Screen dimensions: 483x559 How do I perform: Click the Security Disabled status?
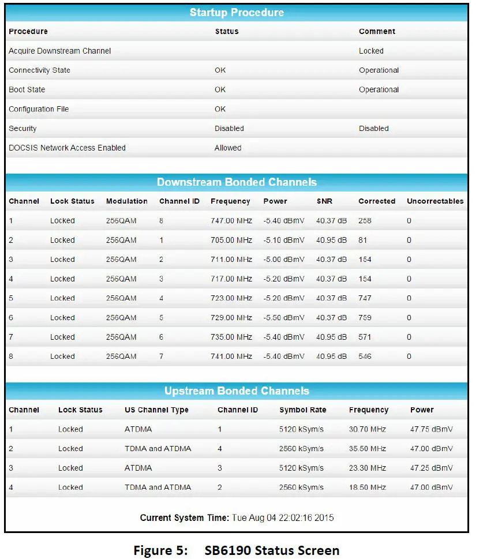[x=229, y=128]
